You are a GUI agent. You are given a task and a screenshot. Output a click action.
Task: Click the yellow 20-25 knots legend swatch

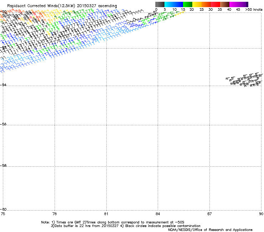197,4
